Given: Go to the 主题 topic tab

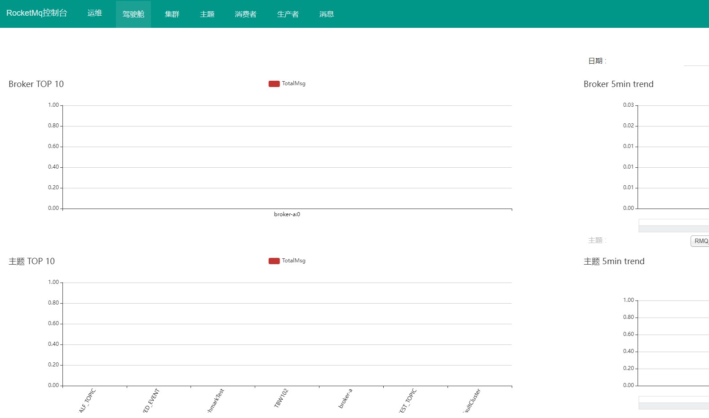Looking at the screenshot, I should coord(207,14).
